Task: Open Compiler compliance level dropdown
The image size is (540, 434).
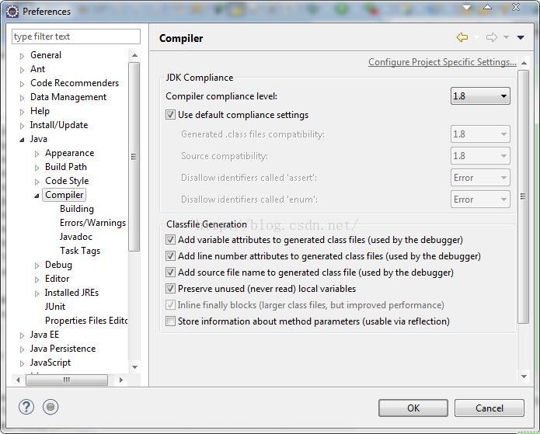Action: coord(480,96)
